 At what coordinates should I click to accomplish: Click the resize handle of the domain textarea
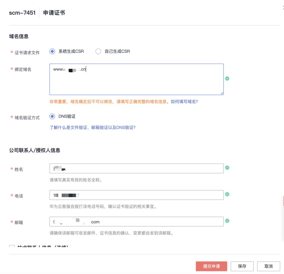[222, 93]
